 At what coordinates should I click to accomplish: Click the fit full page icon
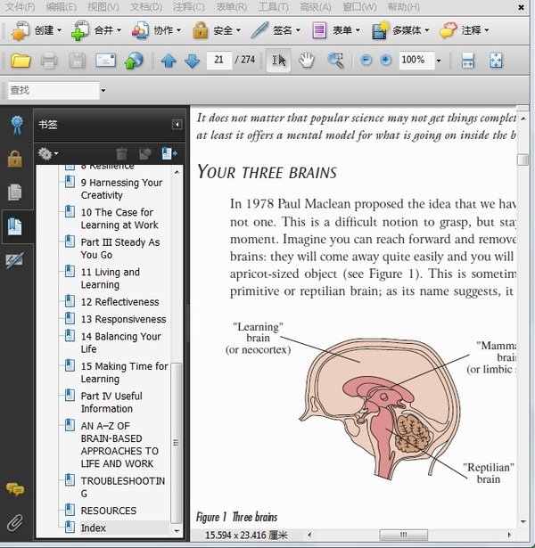coord(496,61)
